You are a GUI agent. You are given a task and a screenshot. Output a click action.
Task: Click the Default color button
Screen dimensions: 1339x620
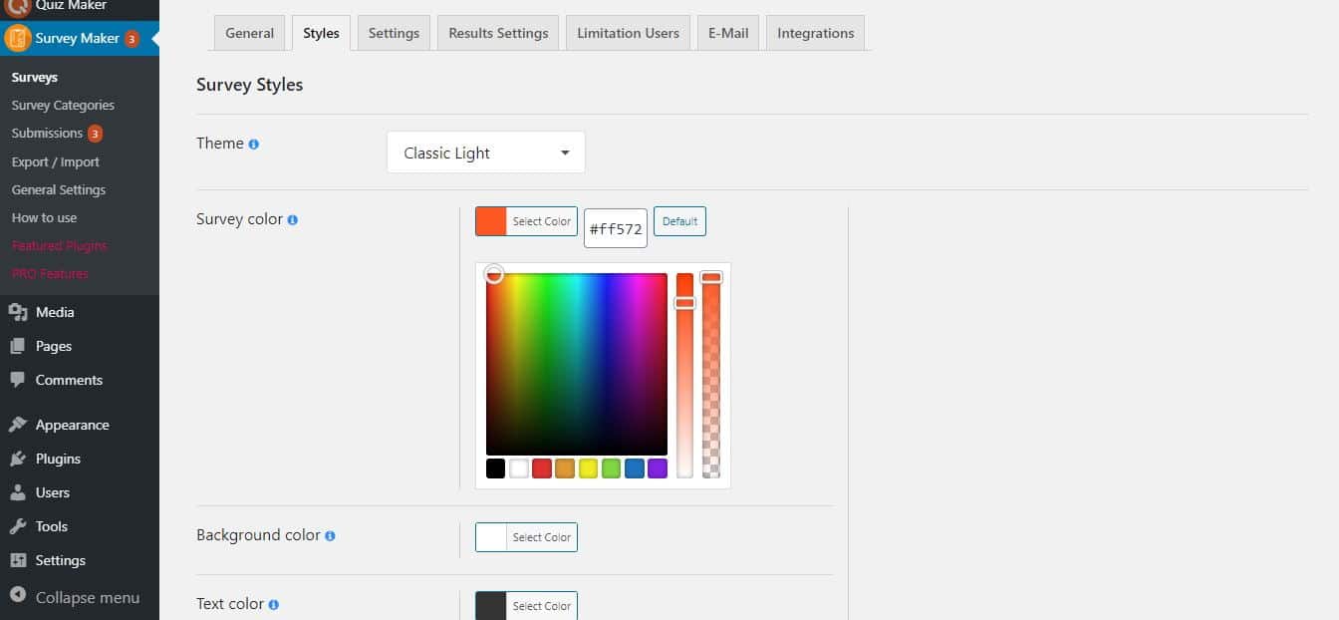click(x=679, y=221)
